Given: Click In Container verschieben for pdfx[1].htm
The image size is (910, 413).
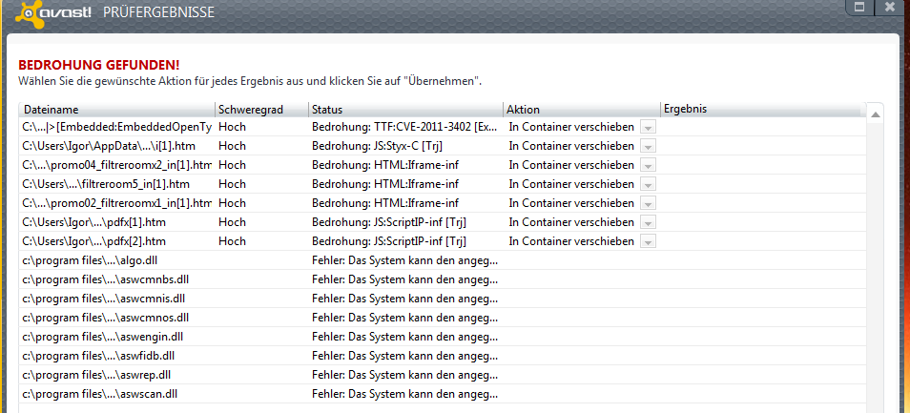Looking at the screenshot, I should [x=571, y=223].
